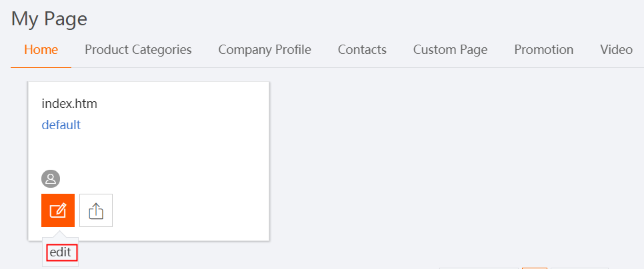Click empty gray background beside the card
Image resolution: width=644 pixels, height=269 pixels.
tap(452, 164)
